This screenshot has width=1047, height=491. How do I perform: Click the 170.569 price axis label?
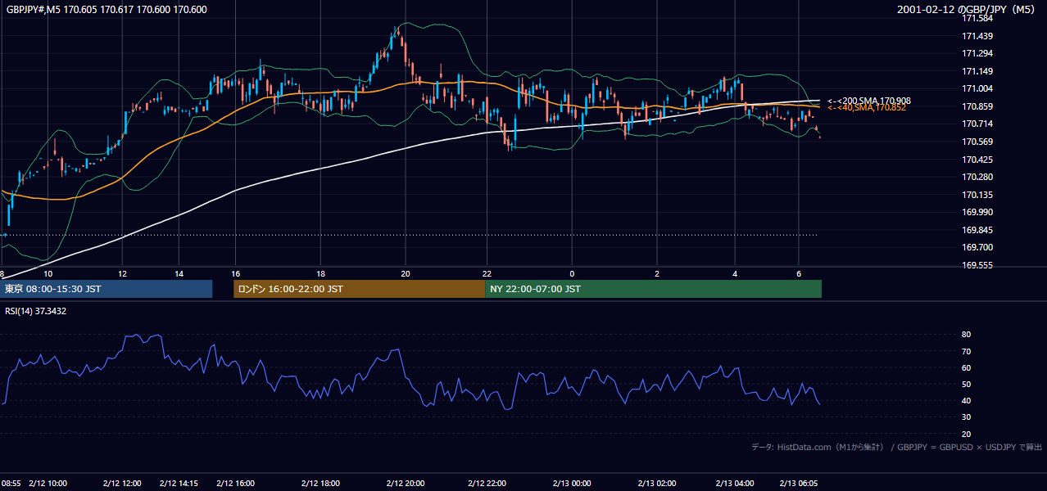pyautogui.click(x=977, y=142)
